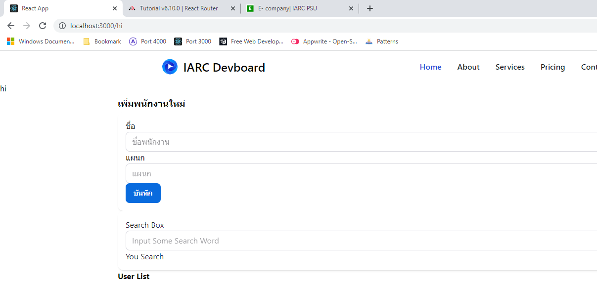Screen dimensions: 597x283
Task: Open the Bookmark folder in bookmarks bar
Action: click(x=102, y=41)
